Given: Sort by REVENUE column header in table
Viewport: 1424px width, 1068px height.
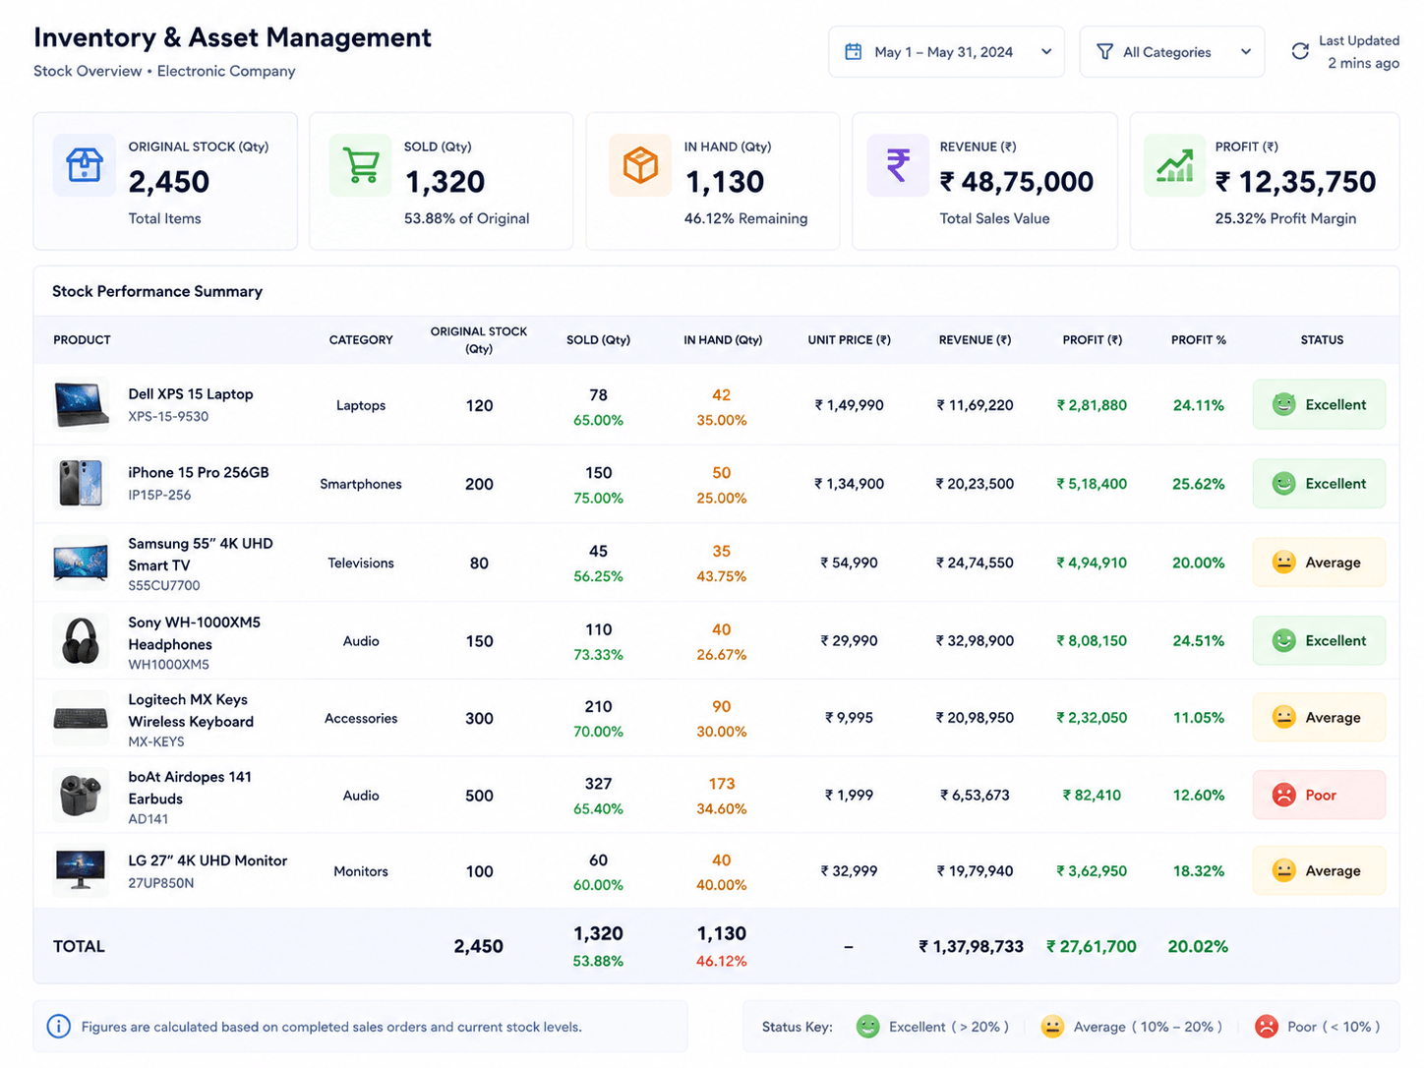Looking at the screenshot, I should tap(975, 340).
